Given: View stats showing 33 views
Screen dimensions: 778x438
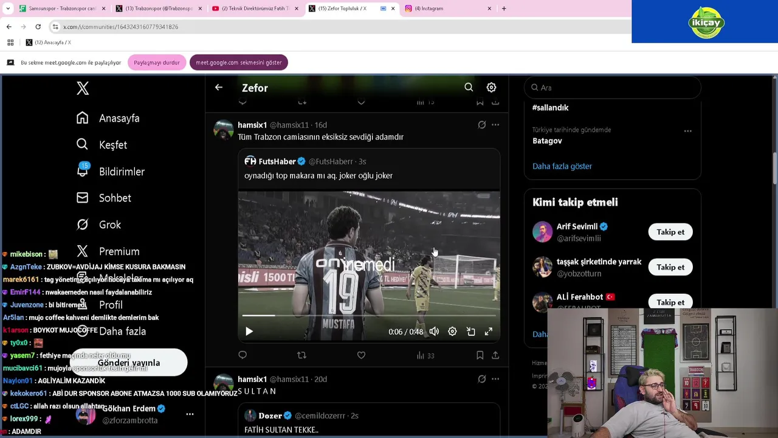Looking at the screenshot, I should 425,355.
